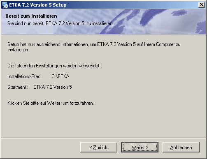
Task: Cancel setup via the Abbrechen button
Action: coord(181,147)
